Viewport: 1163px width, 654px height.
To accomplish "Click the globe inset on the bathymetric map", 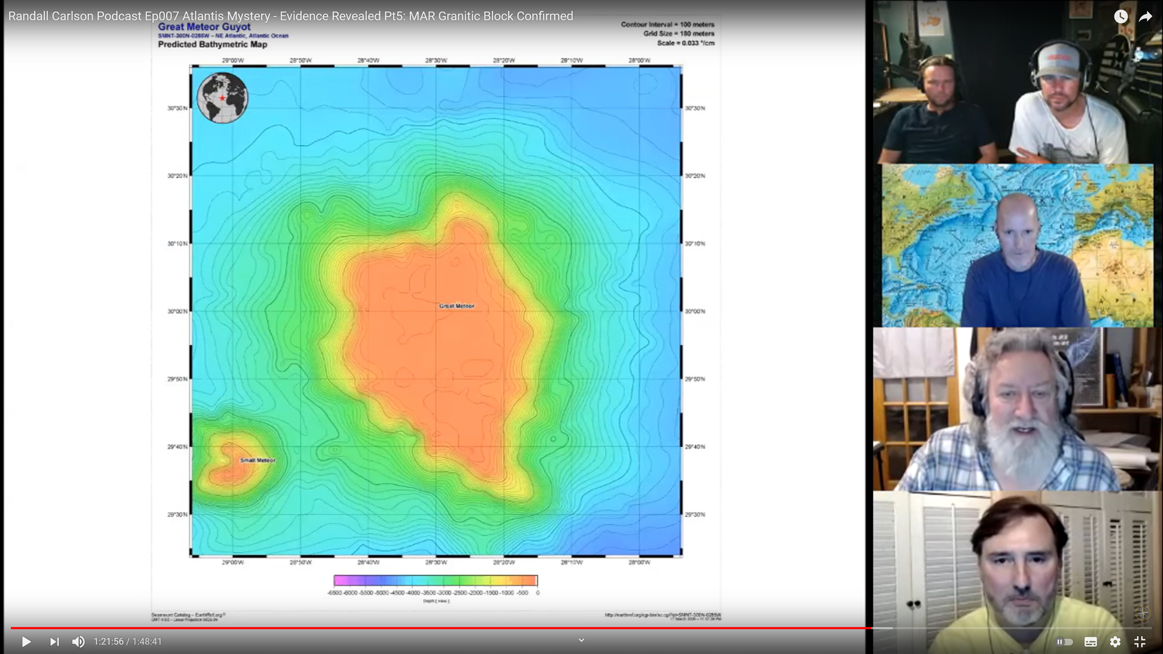I will pos(222,98).
